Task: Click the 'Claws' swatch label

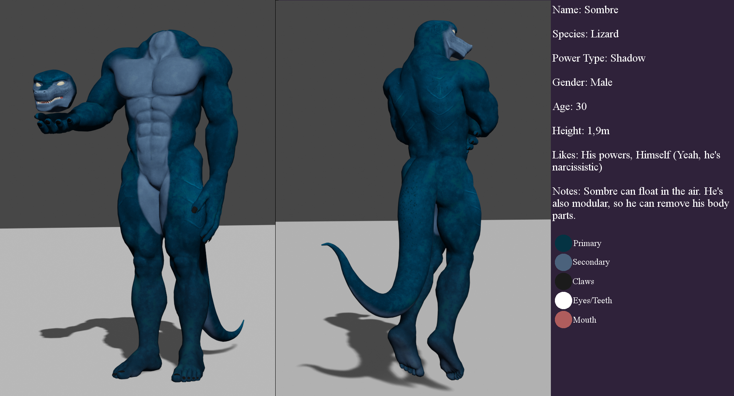Action: pyautogui.click(x=583, y=282)
